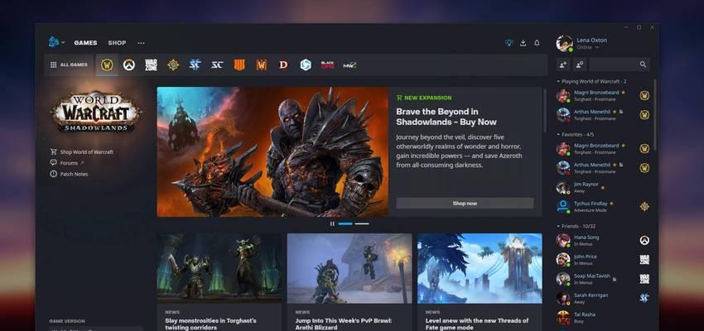Select the first carousel slide indicator
The image size is (704, 331).
pyautogui.click(x=345, y=223)
